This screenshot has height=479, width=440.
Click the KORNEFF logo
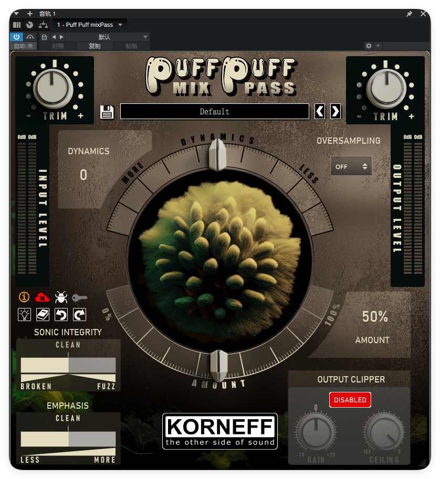220,431
